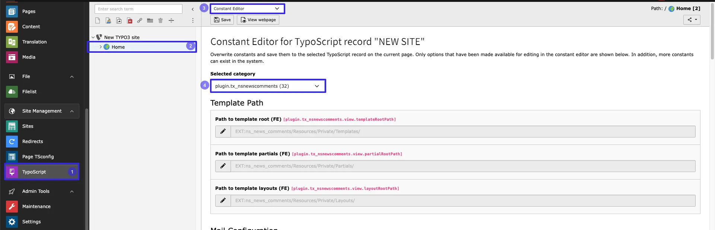Screen dimensions: 715x230
Task: Open the Selected category dropdown
Action: 268,86
